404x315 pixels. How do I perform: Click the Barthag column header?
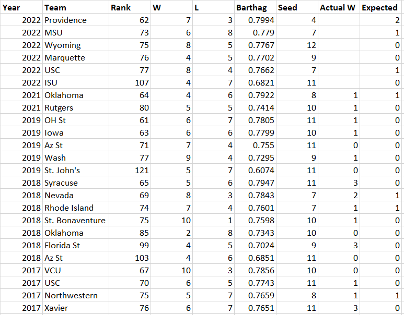[255, 8]
